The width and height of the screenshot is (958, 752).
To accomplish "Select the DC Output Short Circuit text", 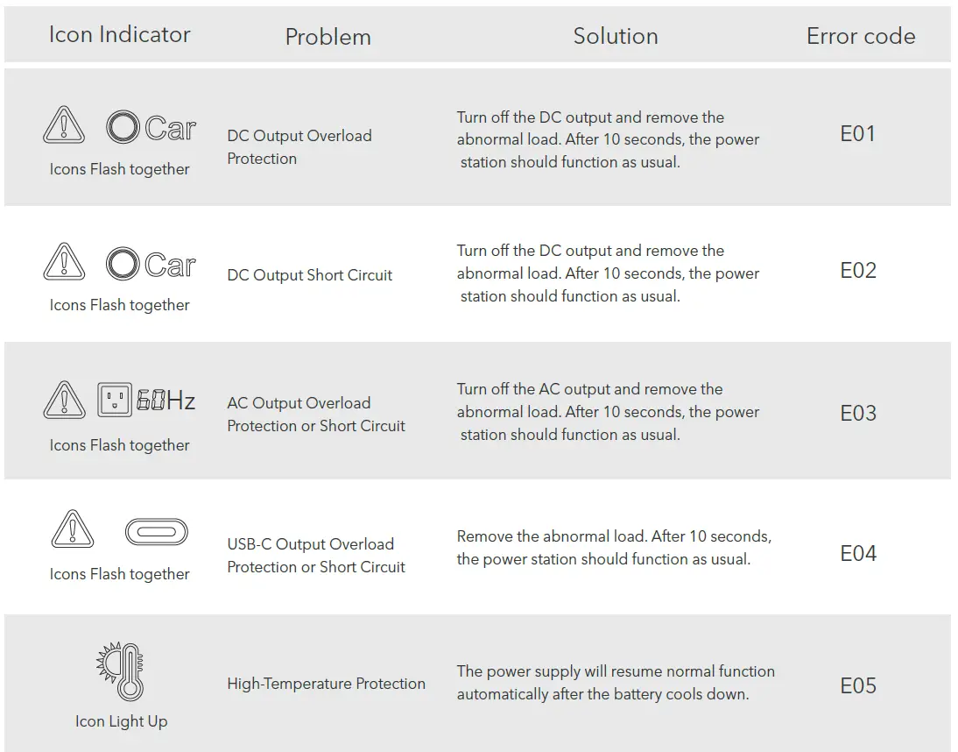I will tap(309, 275).
